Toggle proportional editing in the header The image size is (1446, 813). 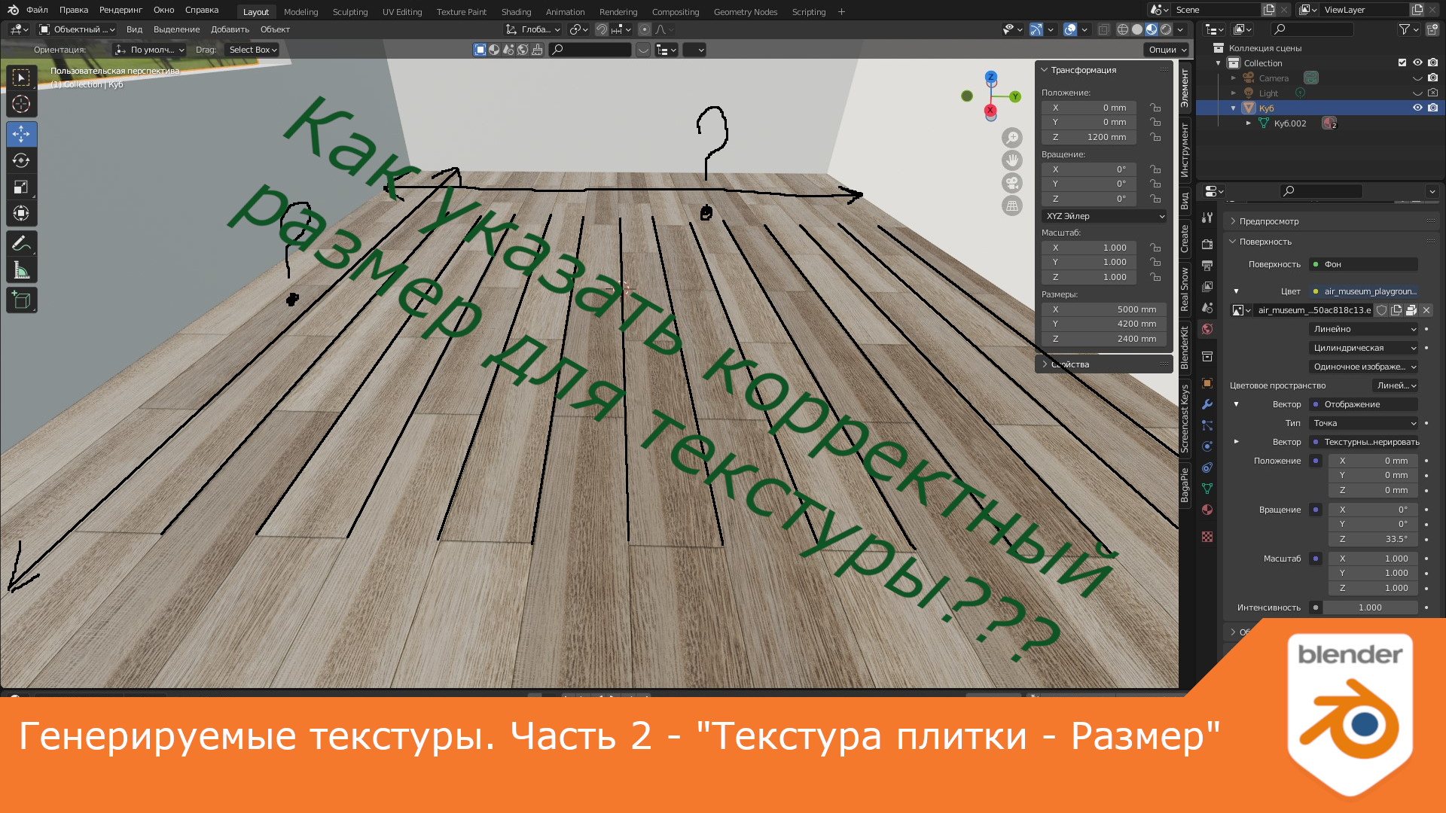tap(644, 29)
